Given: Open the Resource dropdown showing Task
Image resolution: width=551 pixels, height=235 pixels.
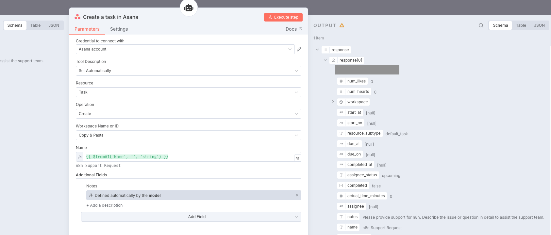Looking at the screenshot, I should tap(189, 92).
